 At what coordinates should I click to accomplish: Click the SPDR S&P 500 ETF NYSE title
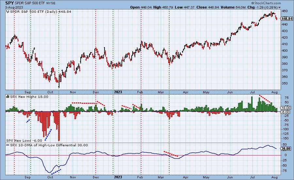35,3
